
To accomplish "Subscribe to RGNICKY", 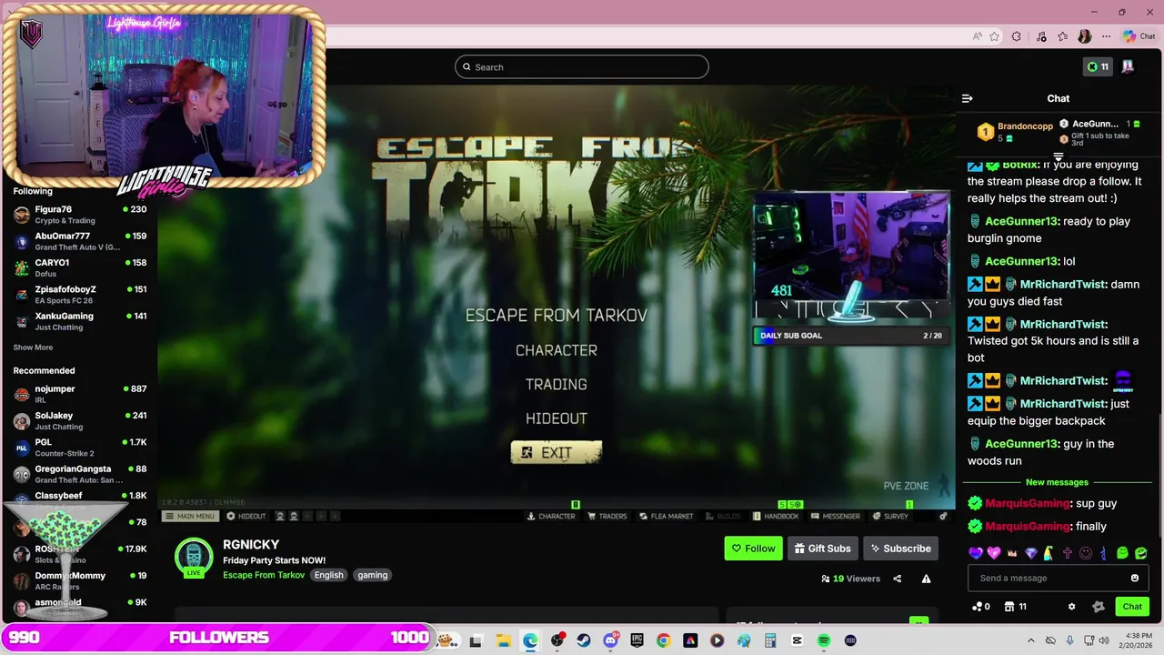I will (x=900, y=549).
